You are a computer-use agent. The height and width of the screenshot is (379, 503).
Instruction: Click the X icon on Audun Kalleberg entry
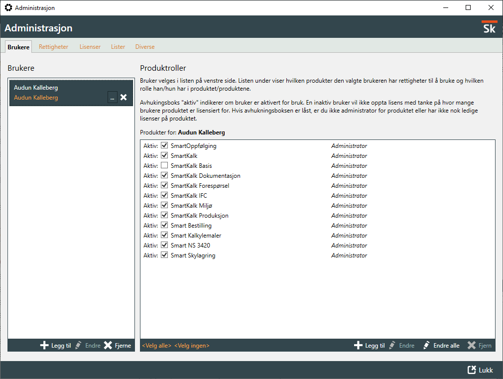click(124, 98)
